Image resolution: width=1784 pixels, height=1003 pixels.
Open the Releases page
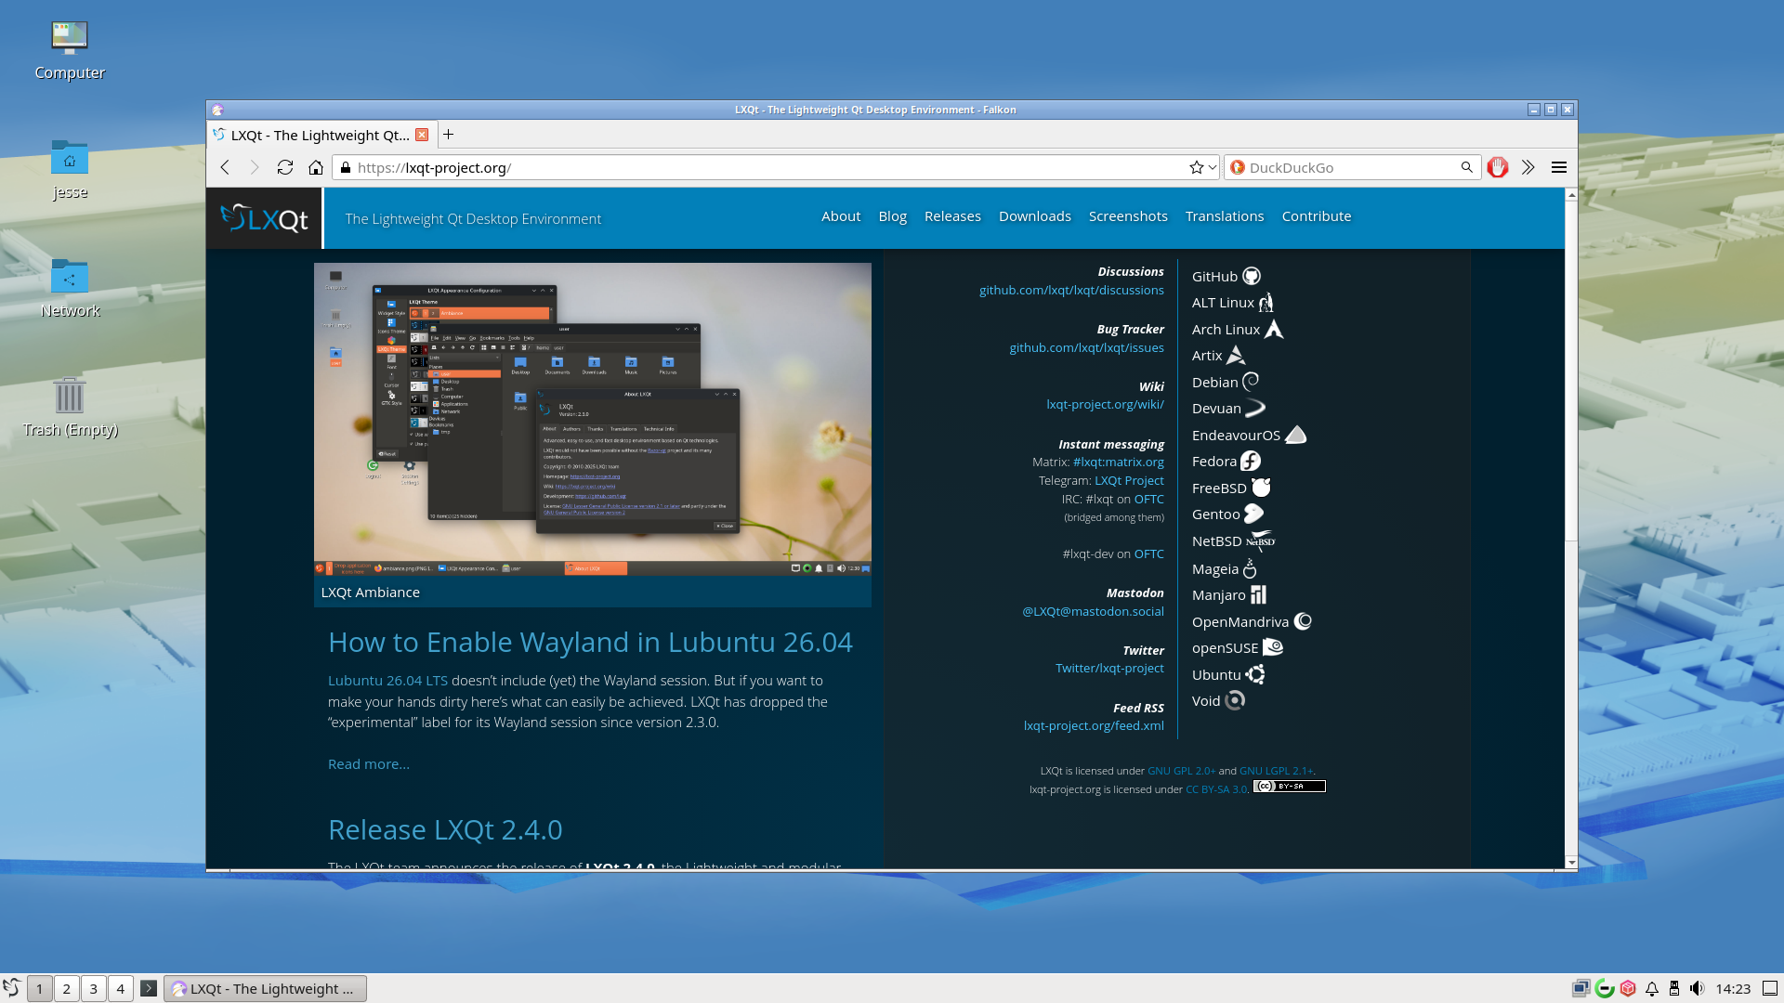click(952, 216)
